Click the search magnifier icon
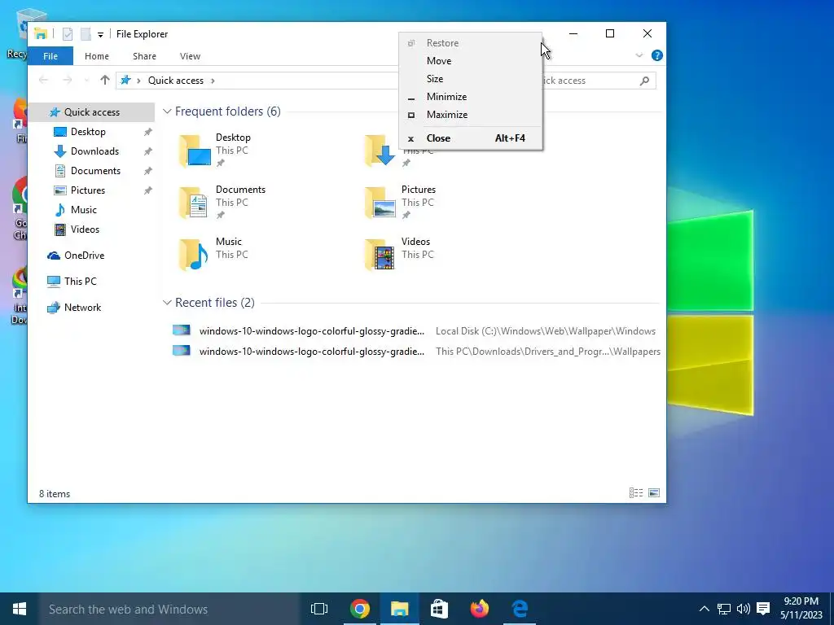 [645, 81]
